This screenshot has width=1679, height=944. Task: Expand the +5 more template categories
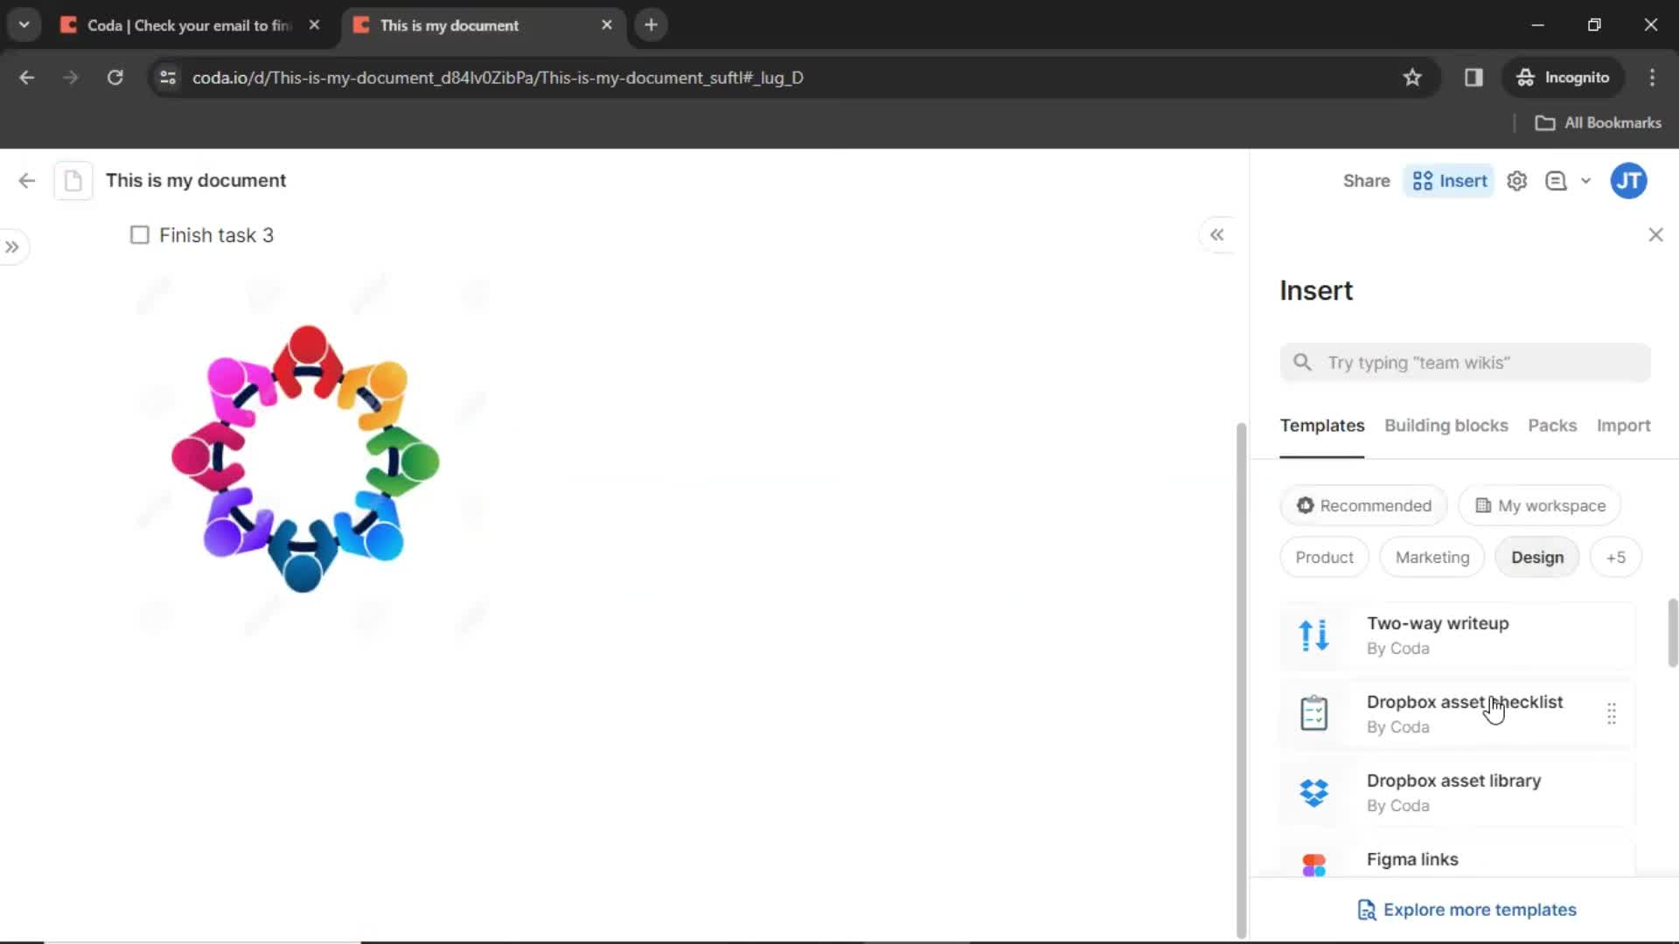pos(1615,557)
